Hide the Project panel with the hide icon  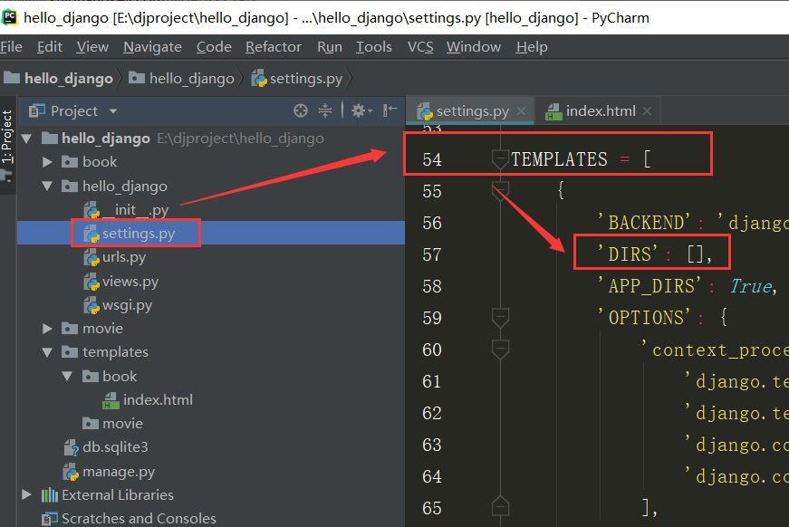(x=390, y=110)
